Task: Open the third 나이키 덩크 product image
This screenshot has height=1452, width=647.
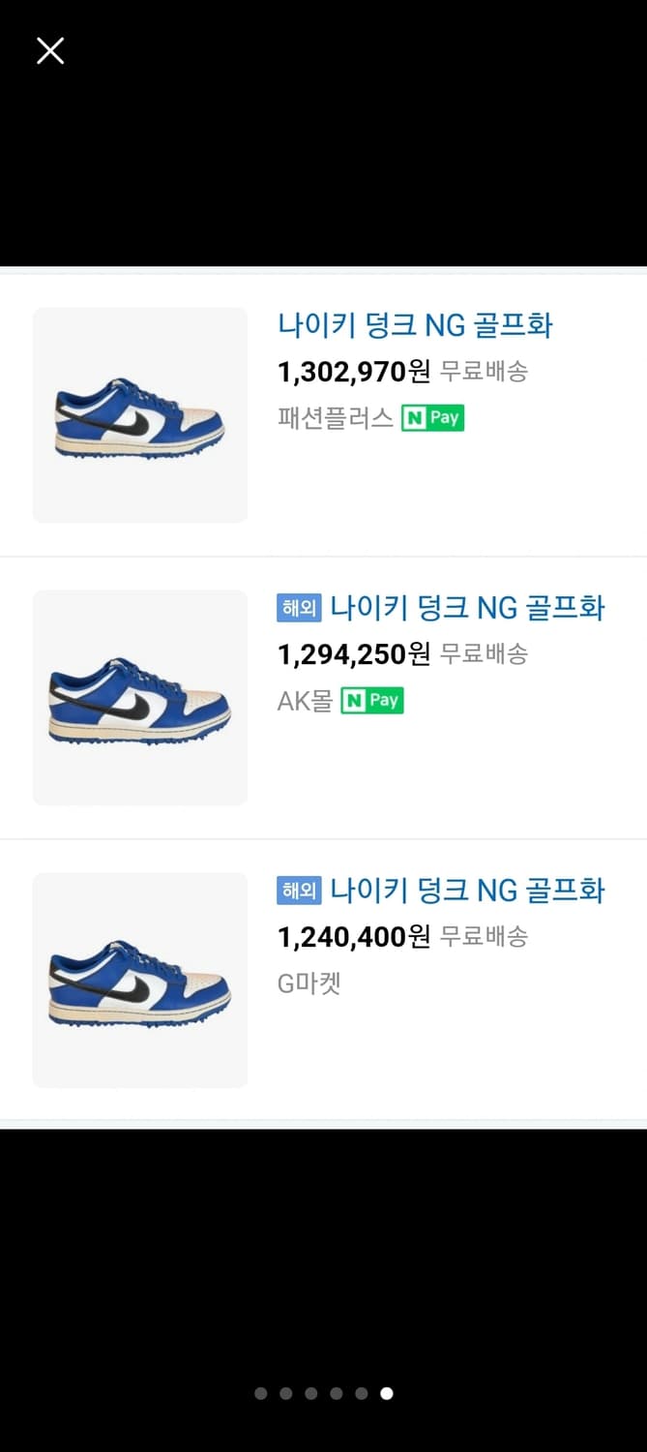Action: point(139,980)
